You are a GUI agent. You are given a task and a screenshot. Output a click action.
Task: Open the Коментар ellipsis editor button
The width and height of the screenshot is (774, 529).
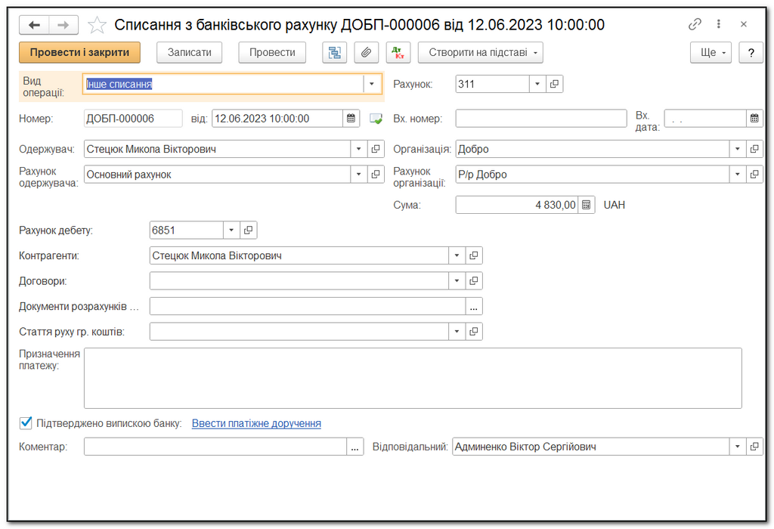pyautogui.click(x=355, y=447)
